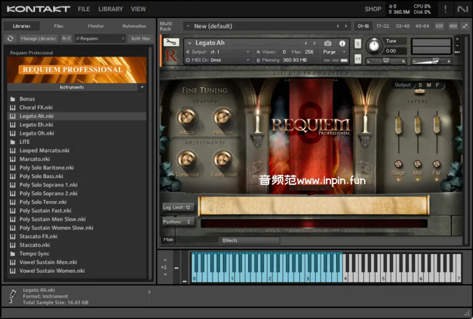
Task: Show rack page 17-32
Action: (382, 26)
